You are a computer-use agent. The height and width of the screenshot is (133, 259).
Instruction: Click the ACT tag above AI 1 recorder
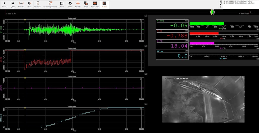[146, 16]
